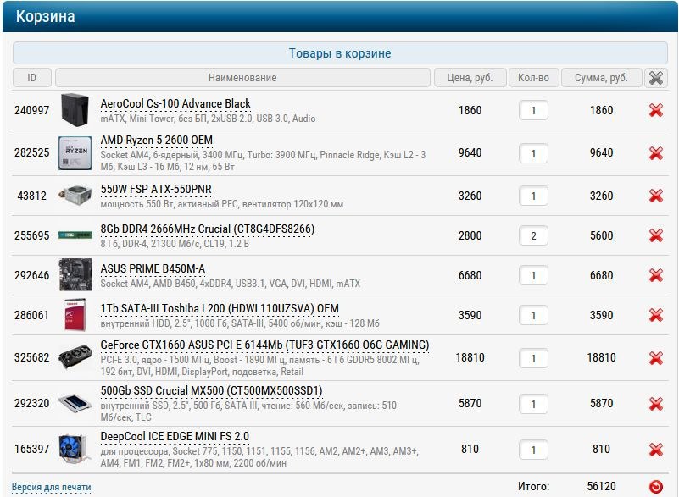679x497 pixels.
Task: Click the red recalculate total icon
Action: point(656,487)
